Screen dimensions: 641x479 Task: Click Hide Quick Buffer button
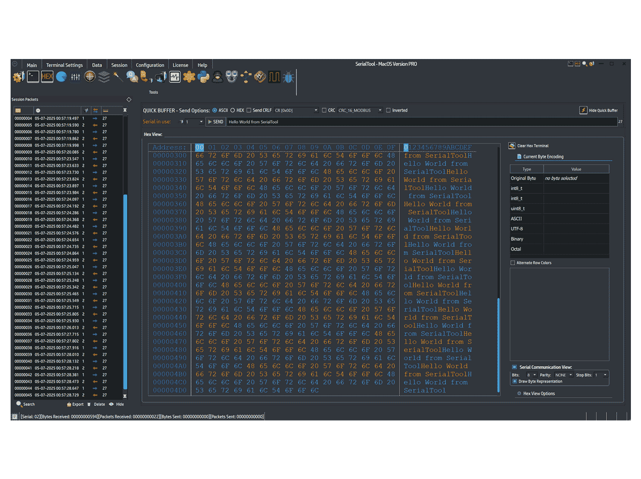coord(599,110)
